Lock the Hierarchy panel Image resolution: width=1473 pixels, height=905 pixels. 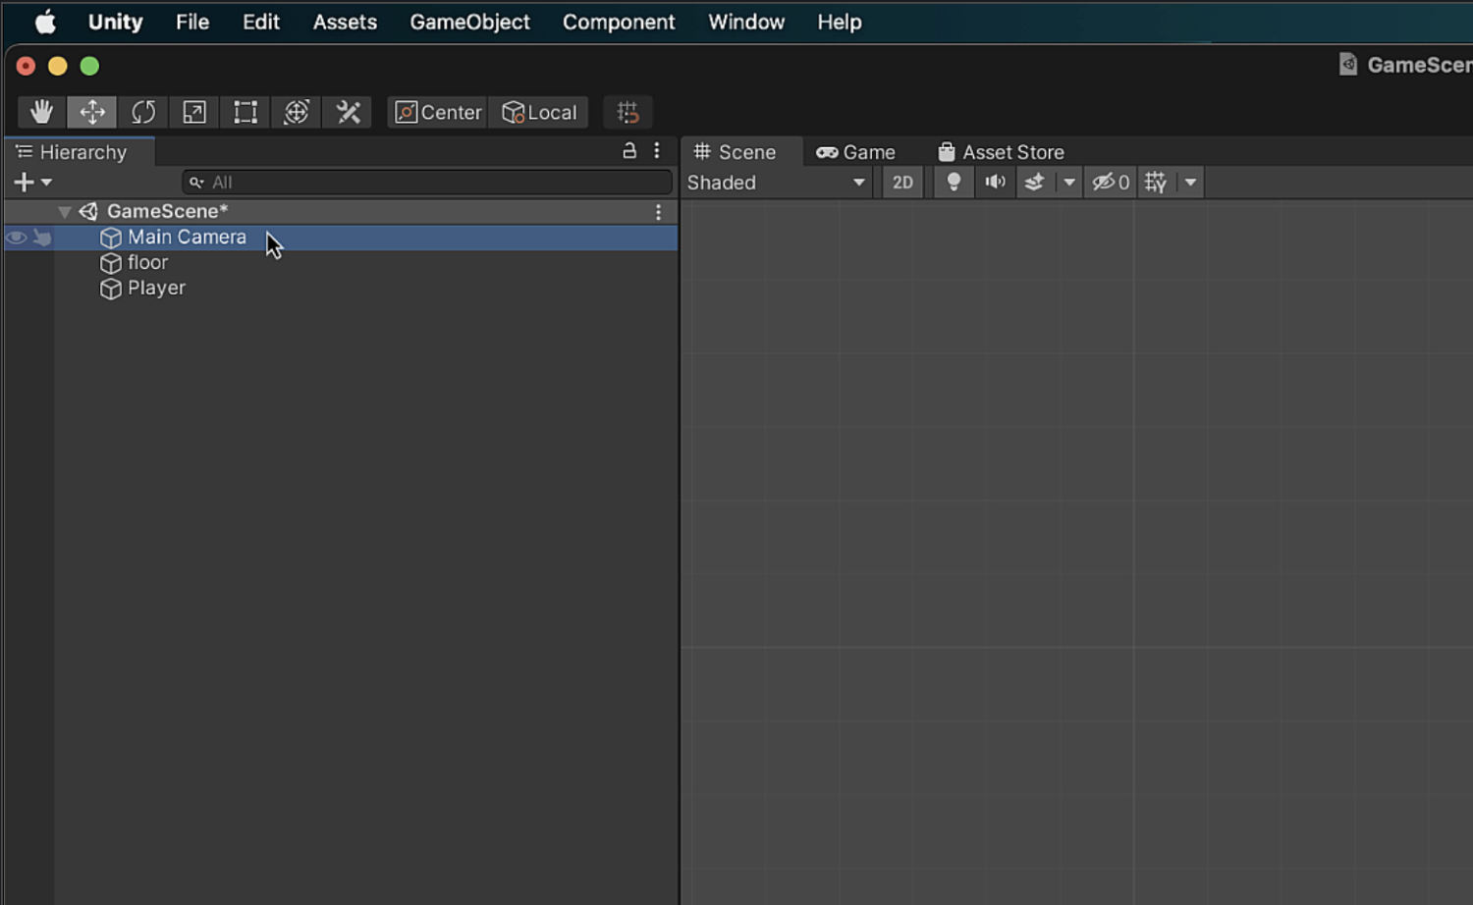coord(629,151)
